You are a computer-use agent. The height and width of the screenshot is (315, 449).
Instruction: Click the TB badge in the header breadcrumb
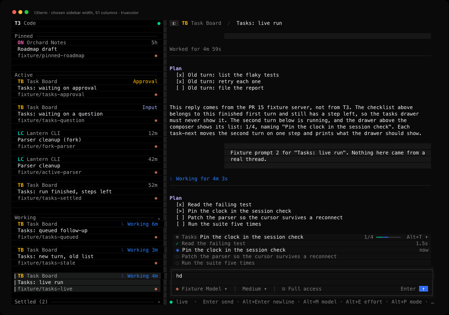pos(185,23)
